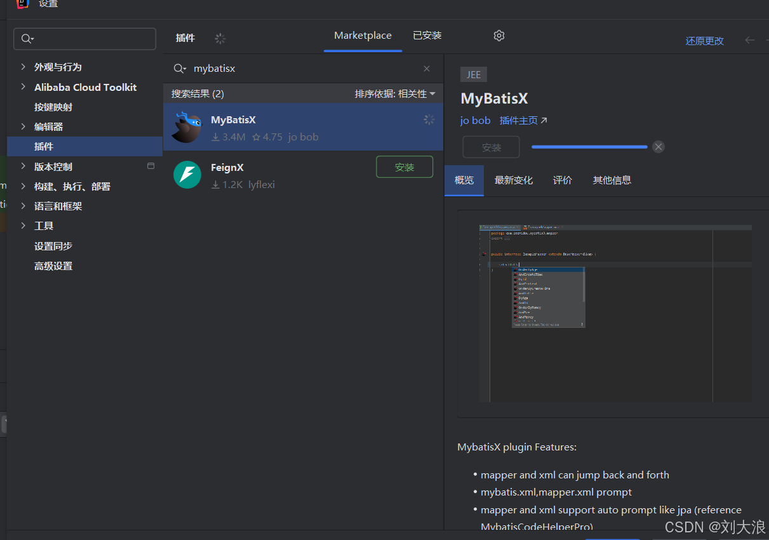The image size is (769, 540).
Task: Open the MyBatisX preview screenshot
Action: click(x=615, y=313)
